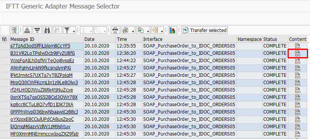Open the Details icon in ALV toolbar
Screen dimensions: 310x139
coord(14,30)
